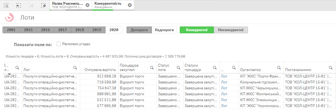Screen dimensions: 336x112
Task: Click organizer КП "ЖКС "Чорноморсь… cell
Action: click(261, 106)
